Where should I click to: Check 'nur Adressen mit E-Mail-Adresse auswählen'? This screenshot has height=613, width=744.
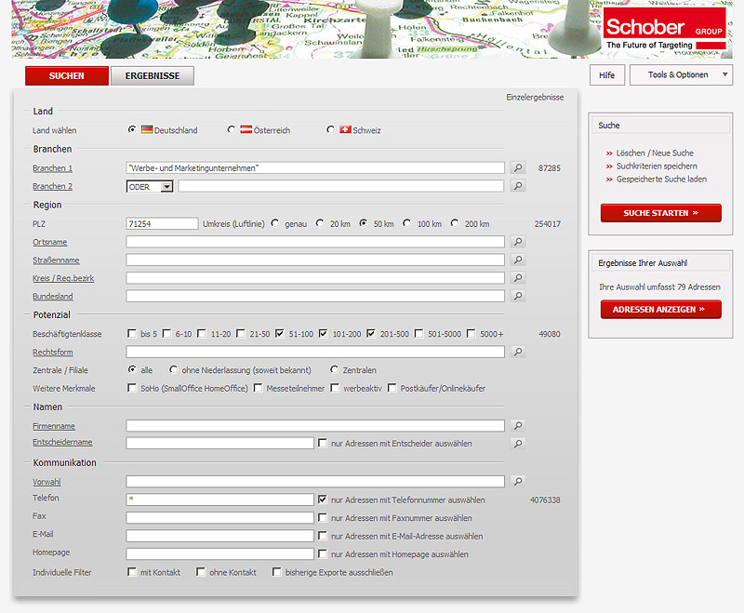[x=323, y=536]
